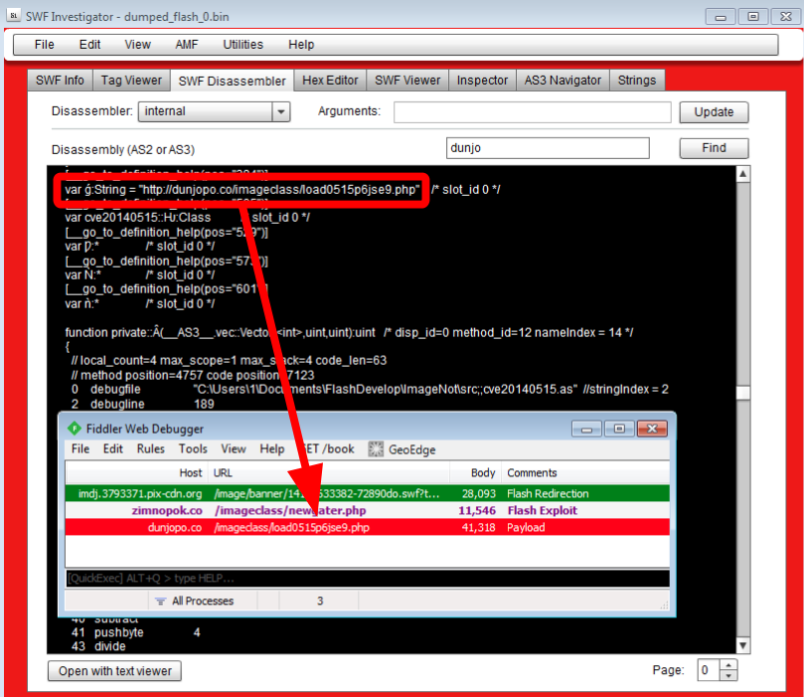Open the AMF menu
Image resolution: width=804 pixels, height=698 pixels.
pos(187,45)
